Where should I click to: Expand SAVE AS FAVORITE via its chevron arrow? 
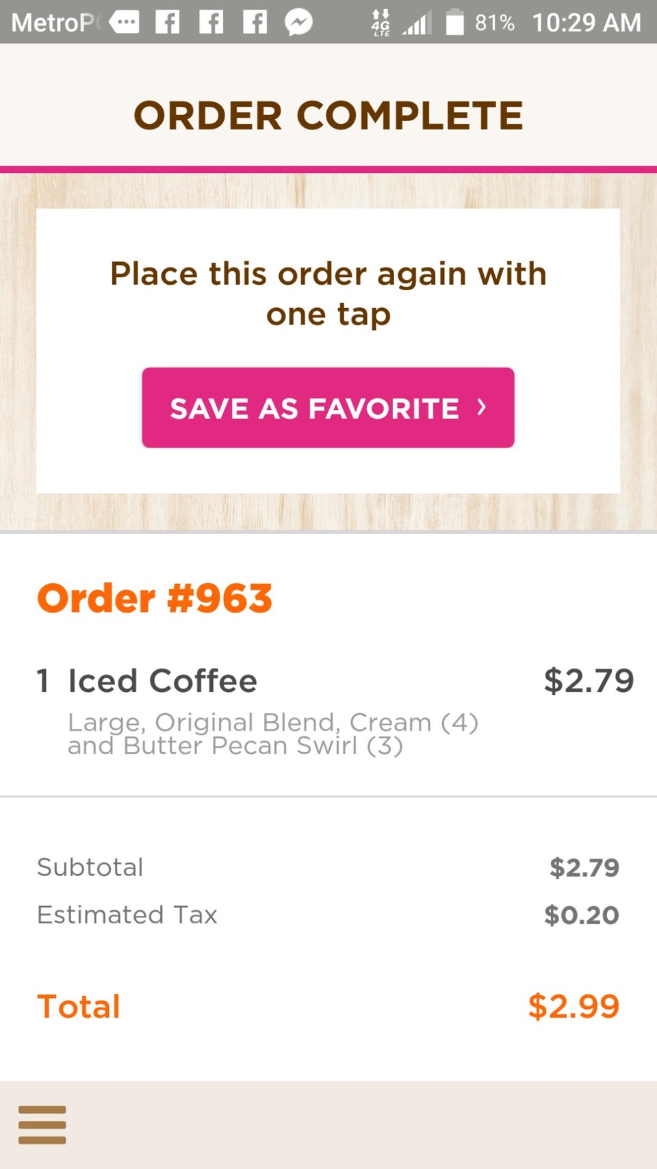click(481, 407)
